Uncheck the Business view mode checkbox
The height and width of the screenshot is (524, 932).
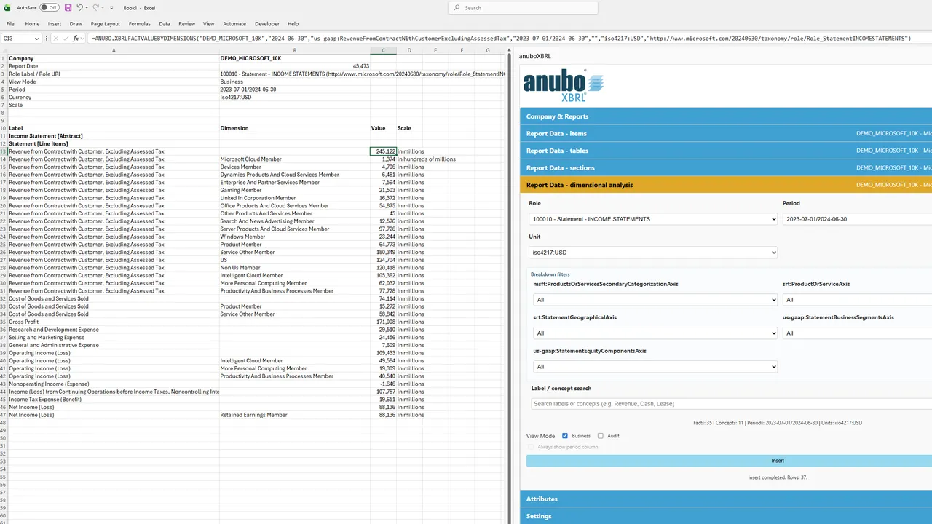pyautogui.click(x=565, y=436)
